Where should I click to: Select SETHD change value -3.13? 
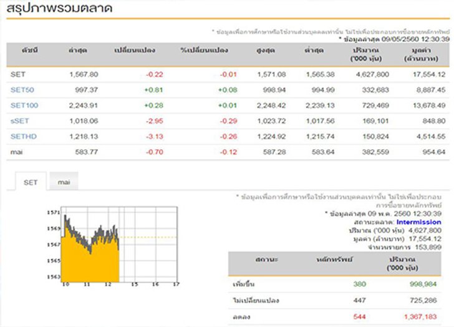coord(155,137)
